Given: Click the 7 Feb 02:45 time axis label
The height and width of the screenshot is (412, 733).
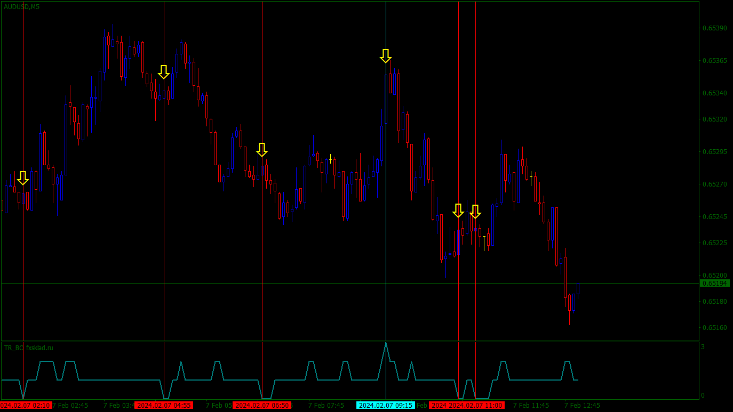Looking at the screenshot, I should pos(70,406).
